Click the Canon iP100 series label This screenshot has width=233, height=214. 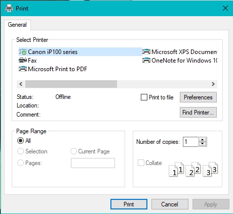[53, 52]
